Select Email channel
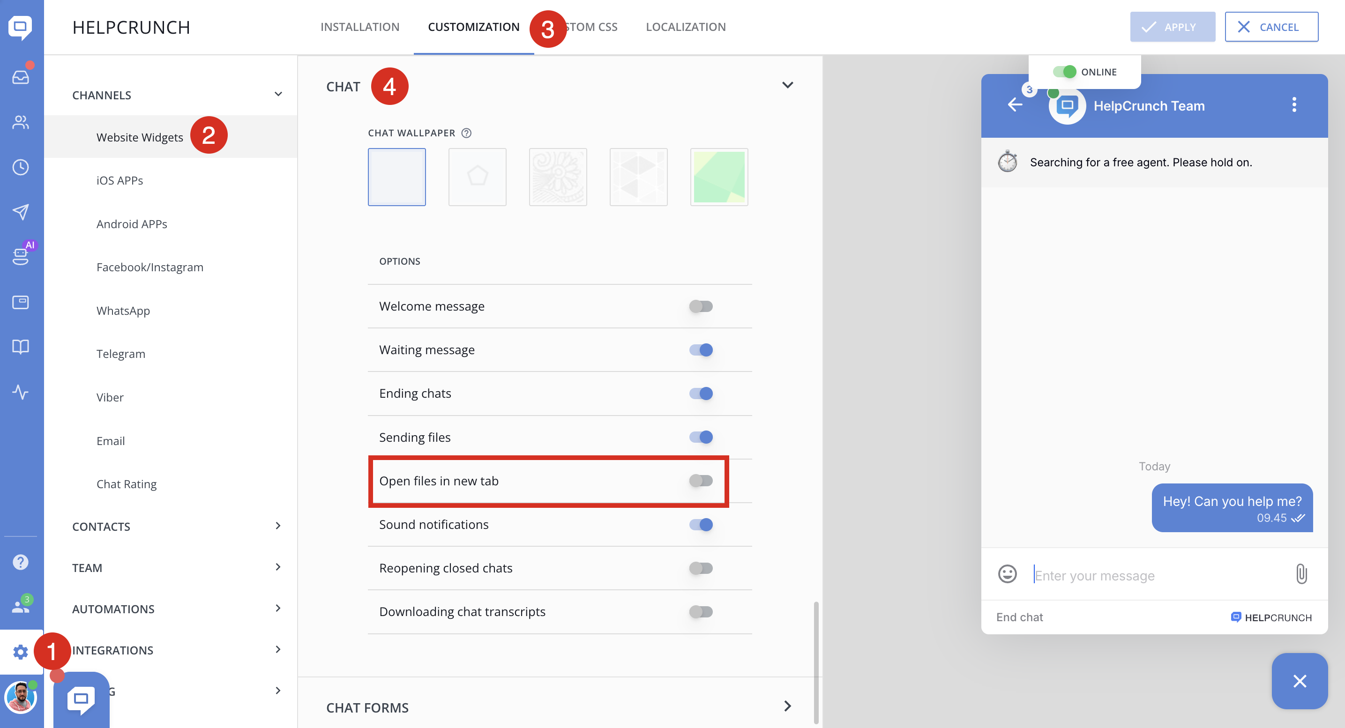 click(x=111, y=441)
